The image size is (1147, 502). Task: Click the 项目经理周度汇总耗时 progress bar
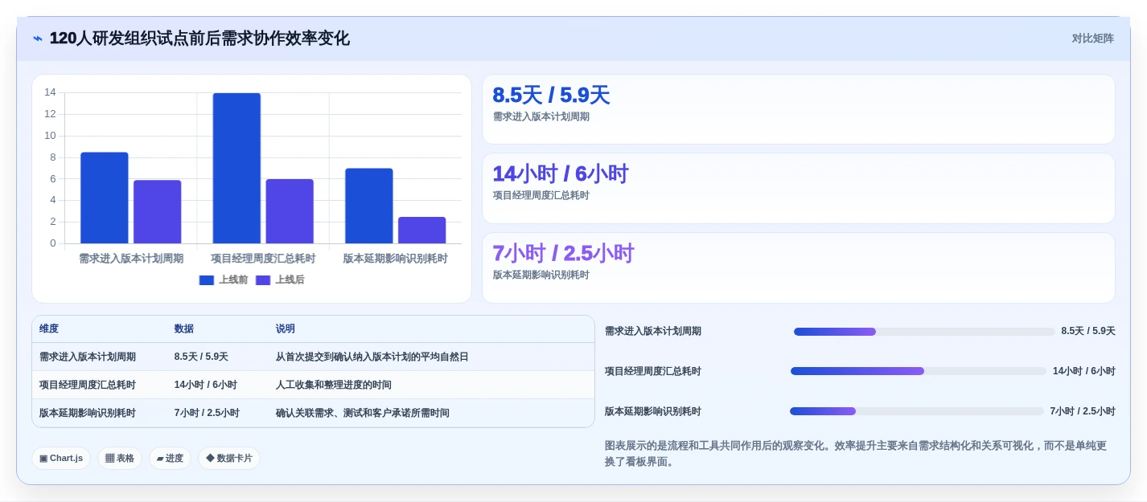click(x=919, y=371)
